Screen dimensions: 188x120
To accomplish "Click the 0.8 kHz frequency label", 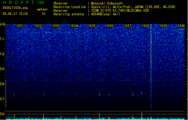I will pos(2,84).
